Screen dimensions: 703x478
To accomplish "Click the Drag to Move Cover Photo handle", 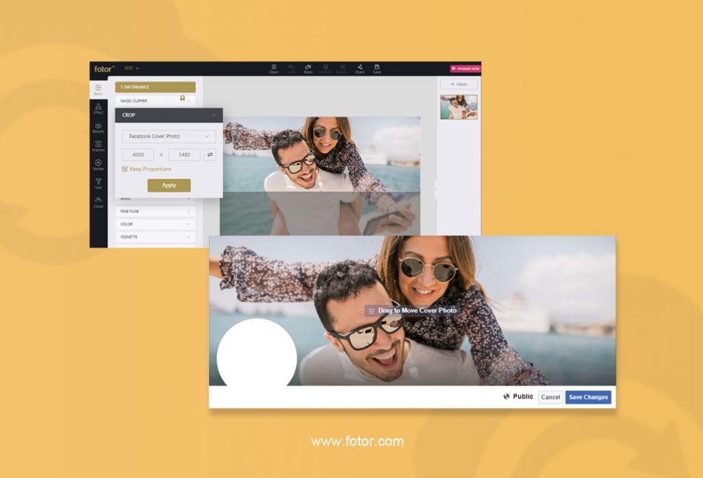I will tap(413, 311).
